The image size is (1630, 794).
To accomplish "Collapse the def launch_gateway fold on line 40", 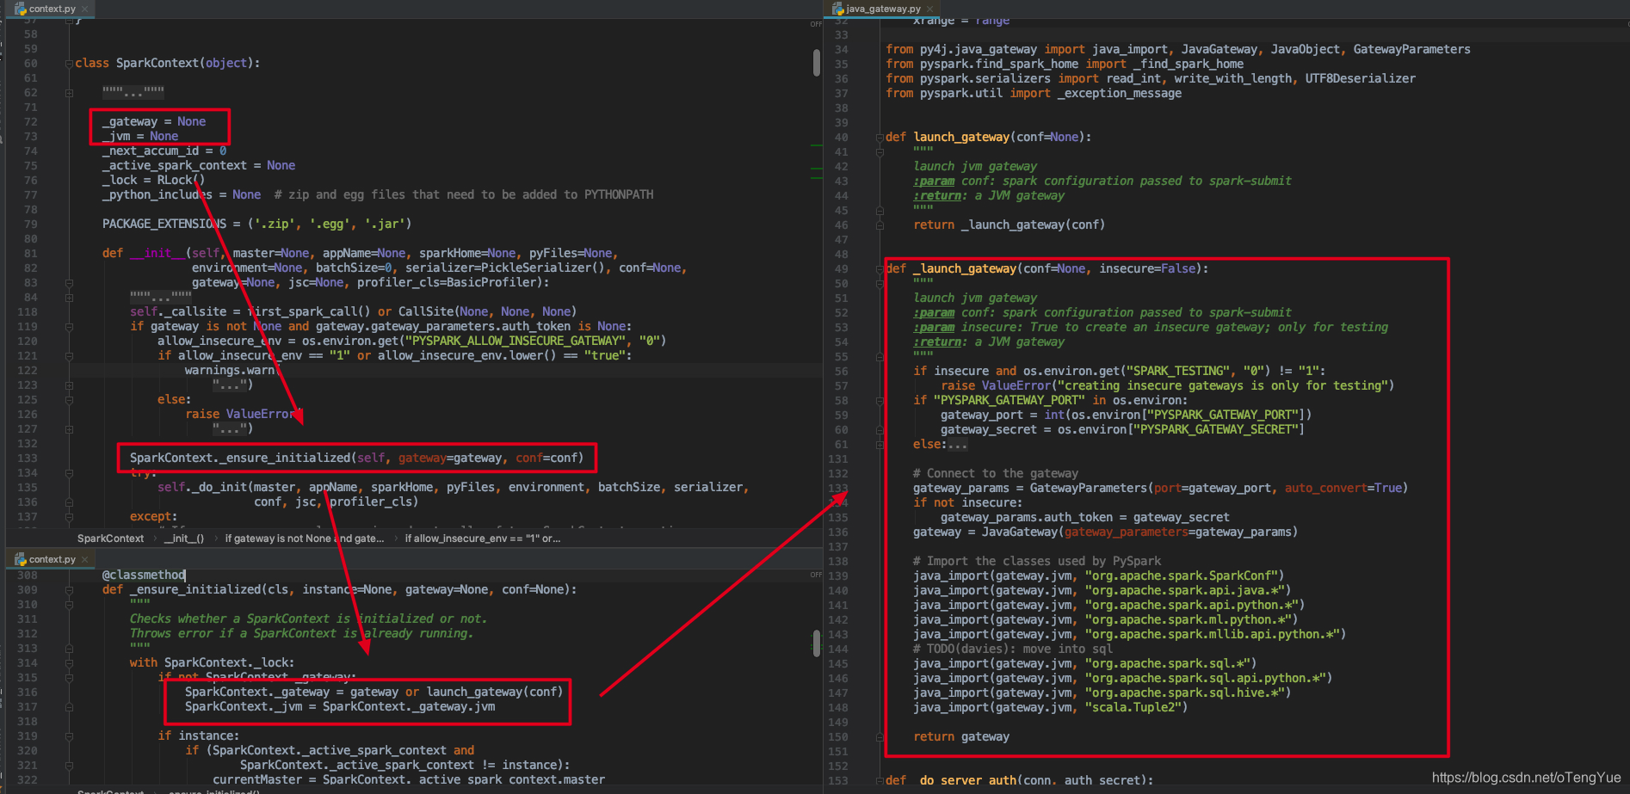I will click(880, 138).
